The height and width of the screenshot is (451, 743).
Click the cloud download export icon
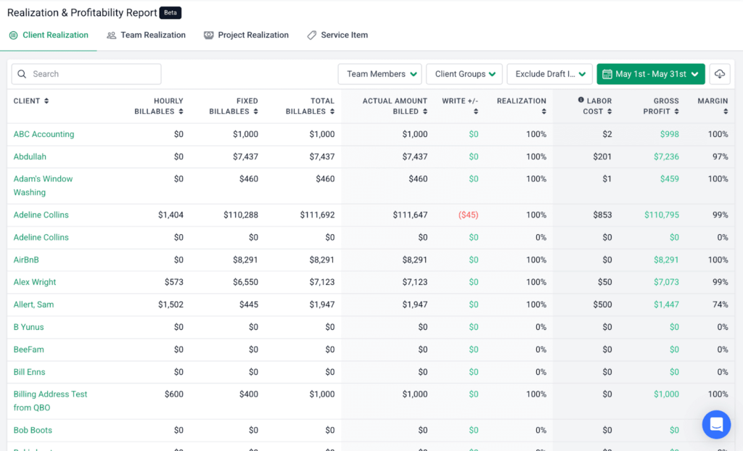720,74
